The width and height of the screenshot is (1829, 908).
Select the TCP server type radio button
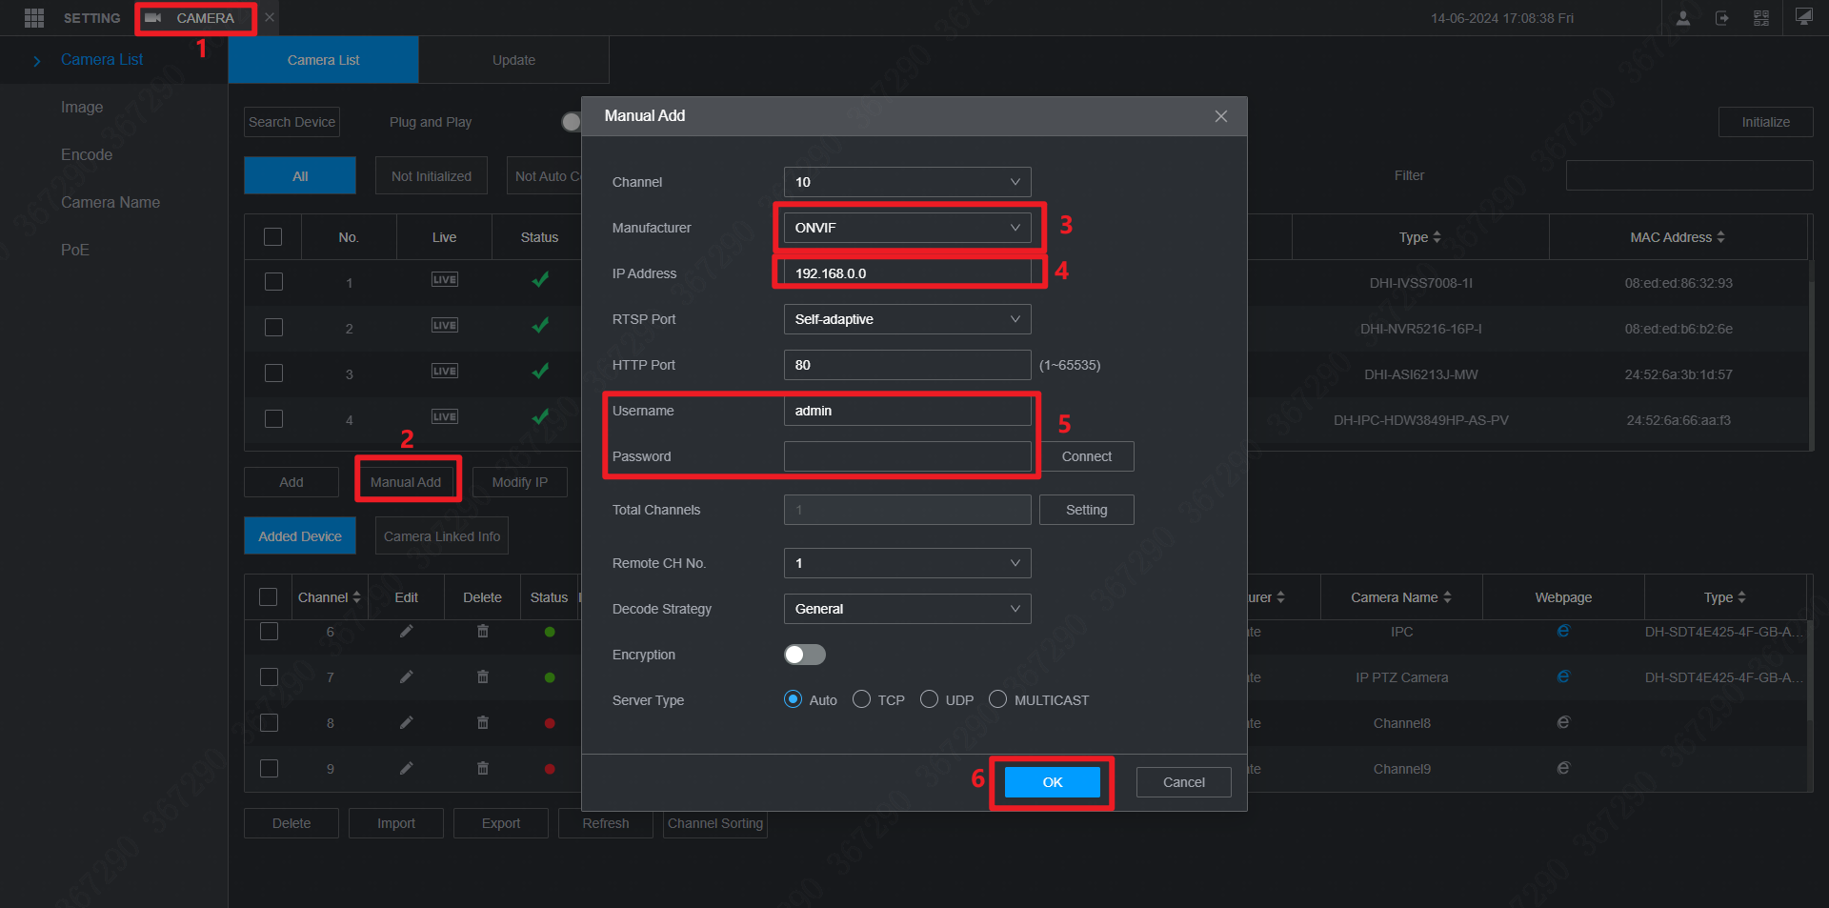coord(862,698)
